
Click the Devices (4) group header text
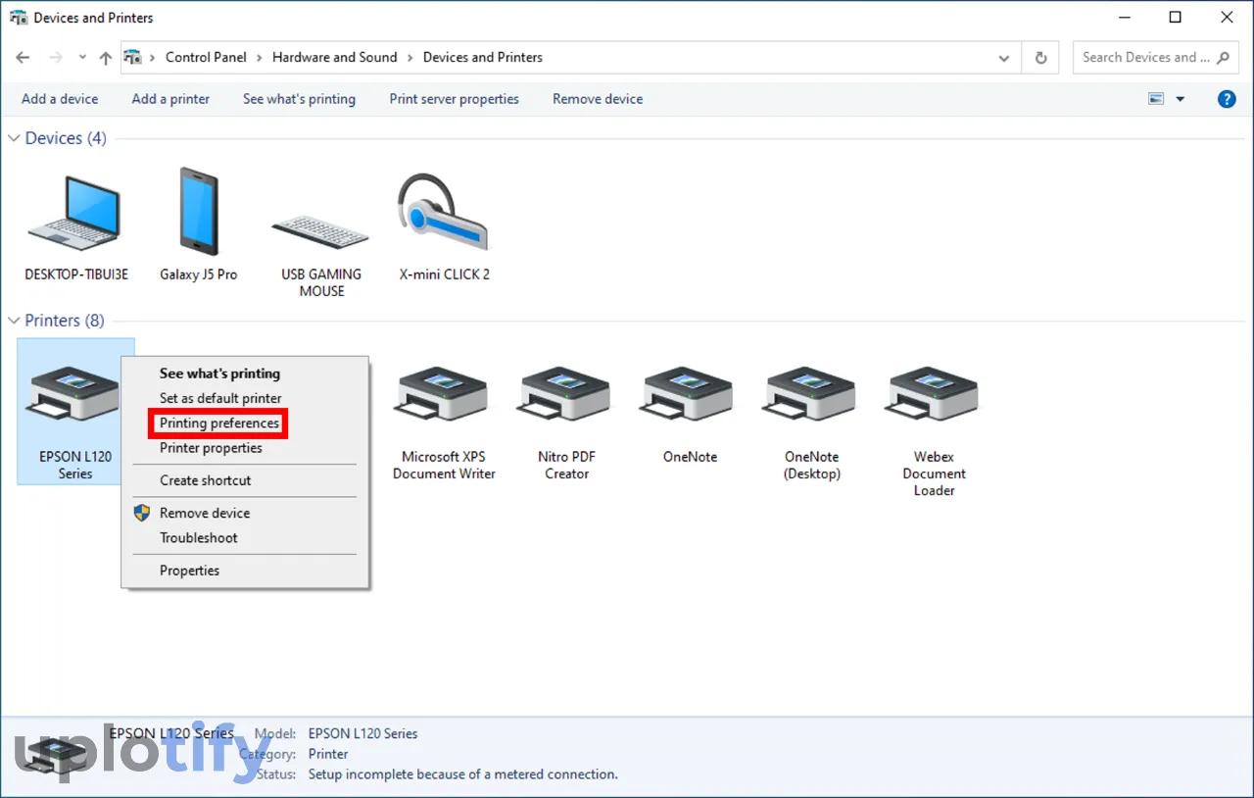[66, 138]
